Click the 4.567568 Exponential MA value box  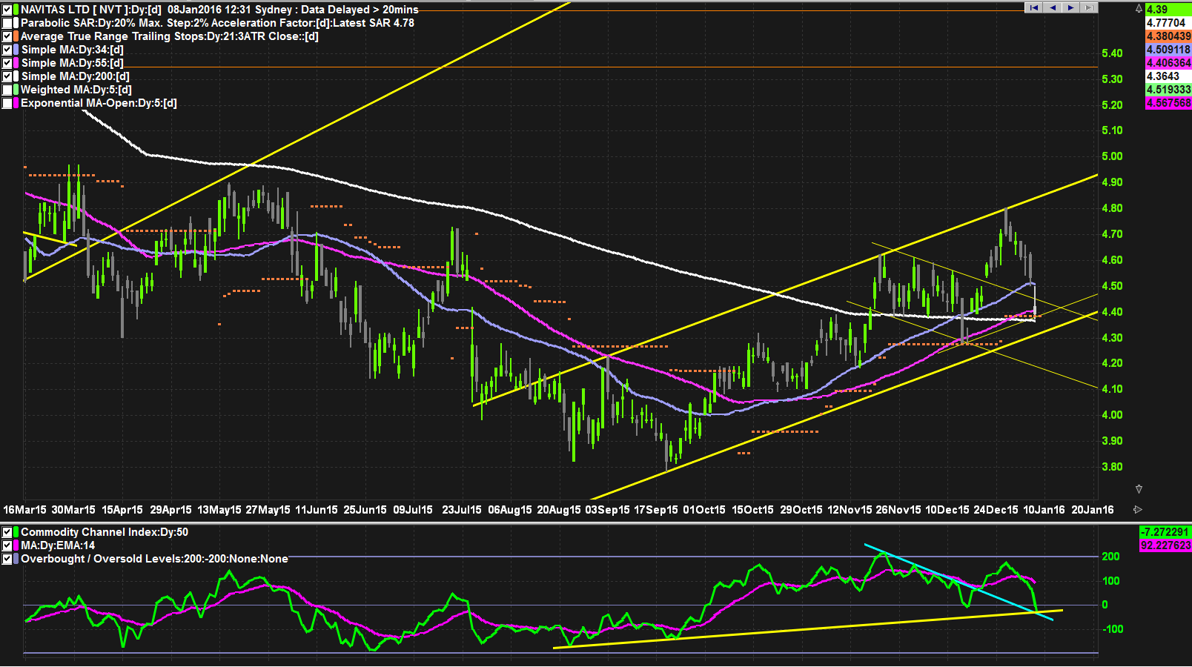click(x=1168, y=103)
